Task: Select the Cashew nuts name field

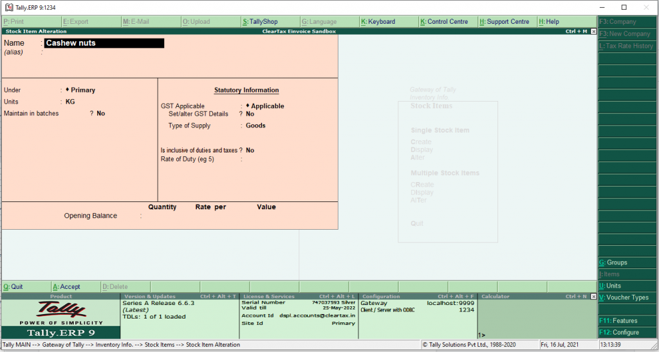Action: click(104, 43)
